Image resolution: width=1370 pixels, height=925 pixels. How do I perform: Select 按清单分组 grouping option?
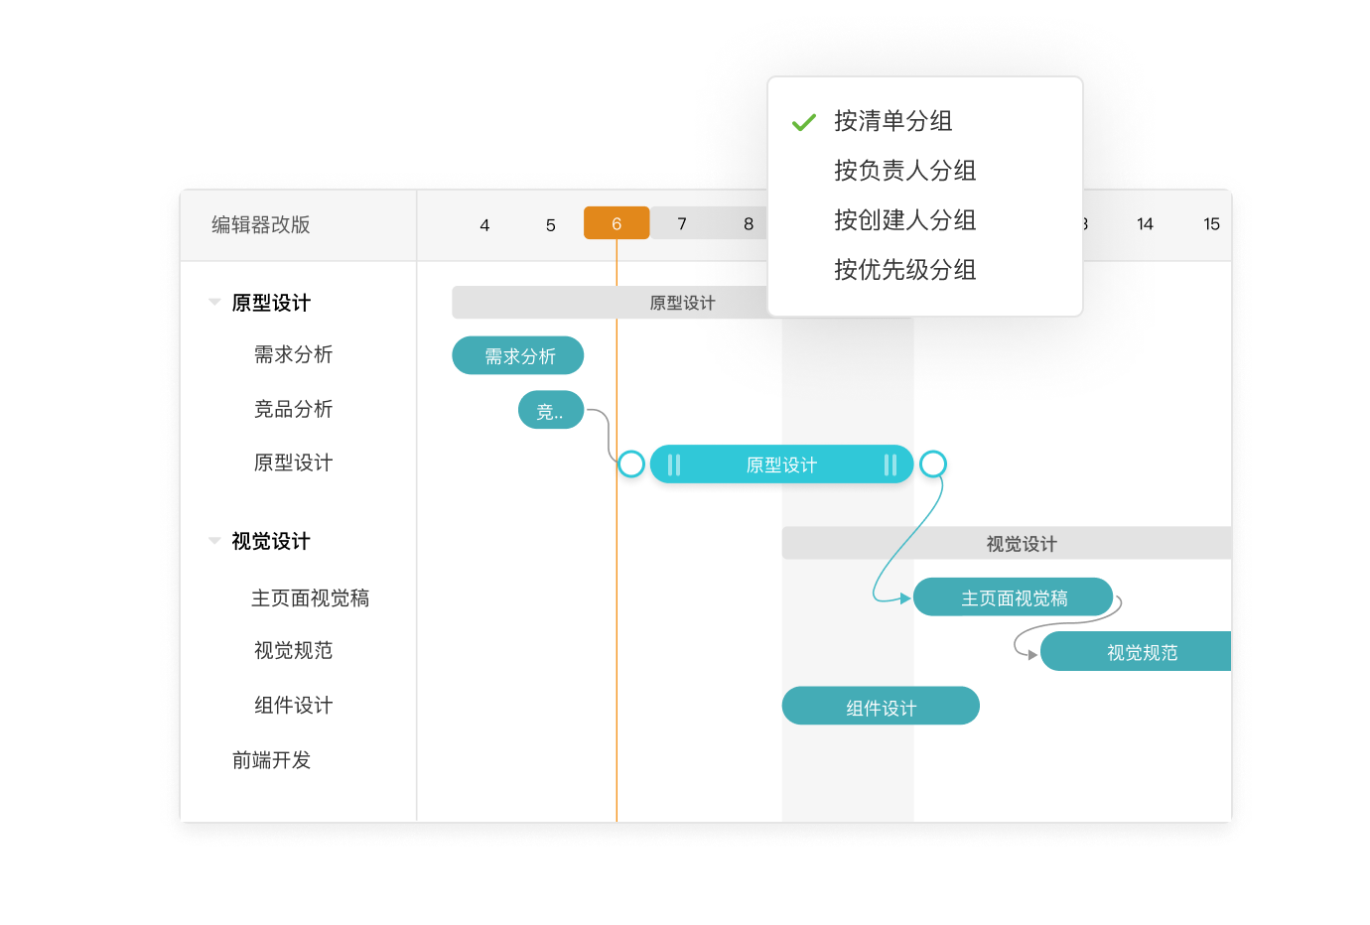pyautogui.click(x=892, y=121)
